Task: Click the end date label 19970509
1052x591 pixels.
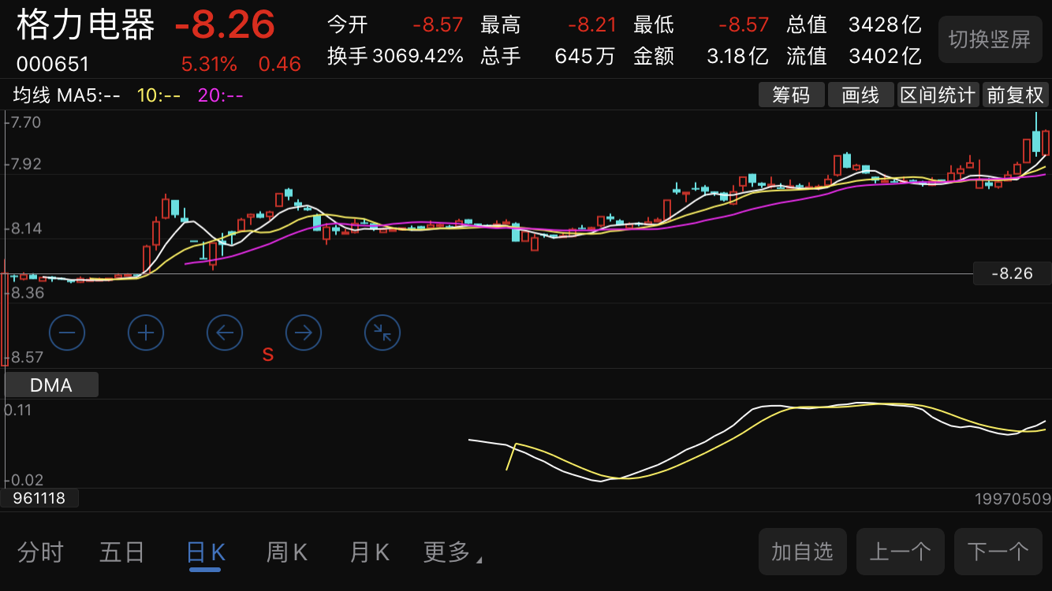Action: click(1013, 499)
